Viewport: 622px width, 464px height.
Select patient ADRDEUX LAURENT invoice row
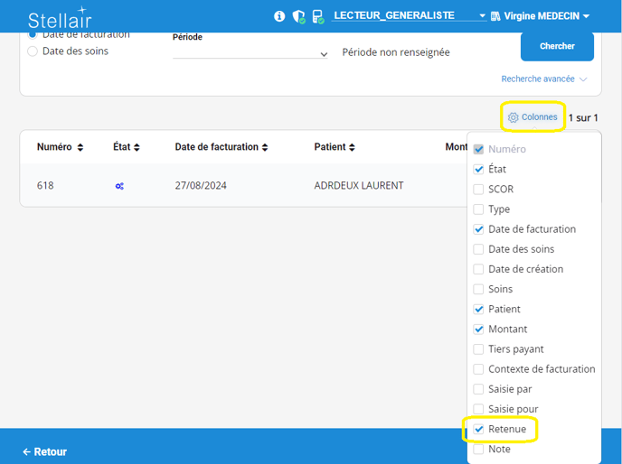pos(358,186)
